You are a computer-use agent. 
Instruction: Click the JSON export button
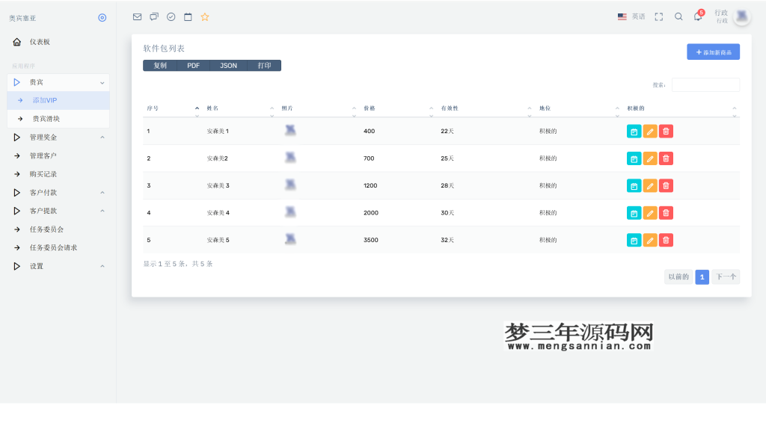coord(228,65)
